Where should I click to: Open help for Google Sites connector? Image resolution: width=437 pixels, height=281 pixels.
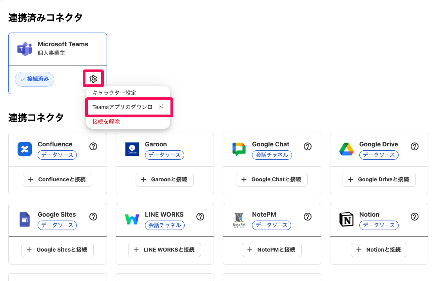point(93,217)
